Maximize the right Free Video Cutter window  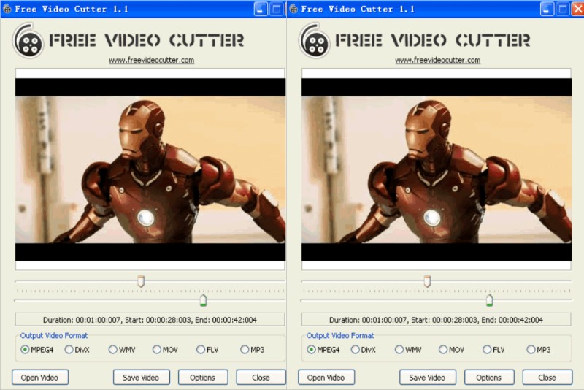563,9
